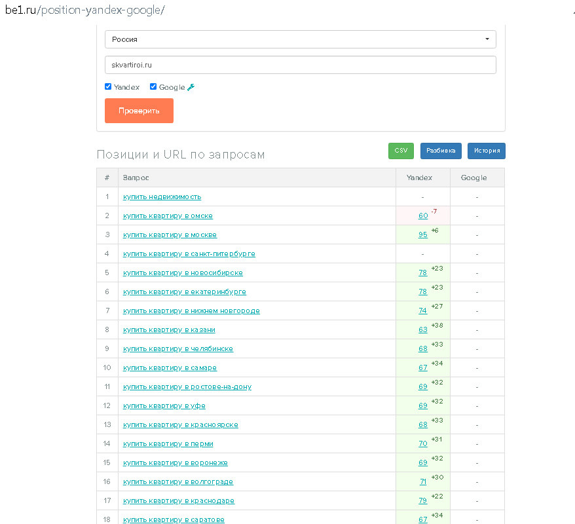The width and height of the screenshot is (575, 524).
Task: Open query купить квартиру в краснодаре
Action: (179, 500)
